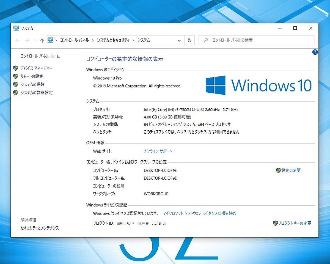Click the magnifier icon in the search box
This screenshot has width=330, height=264.
click(x=205, y=40)
